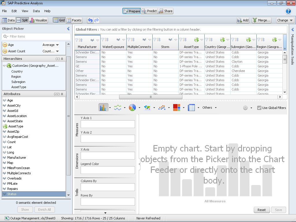Enable Grid display mode
This screenshot has height=222, width=296.
coord(59,20)
